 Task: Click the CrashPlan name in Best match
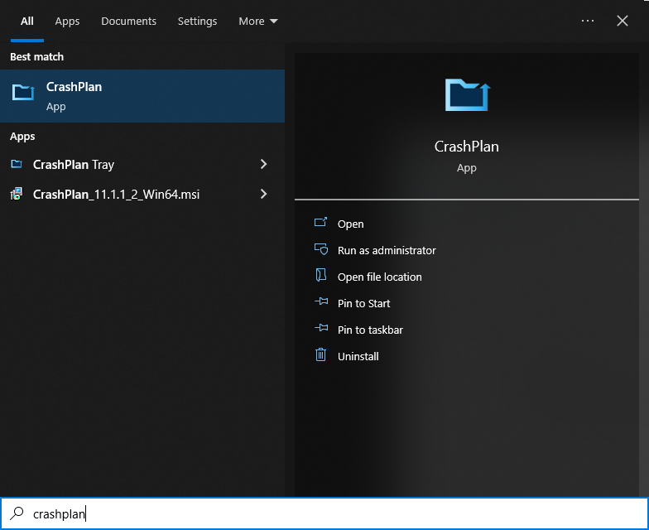tap(75, 87)
